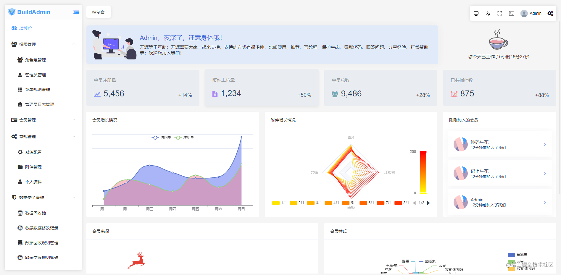Click the 会员总数 users icon

click(x=335, y=94)
